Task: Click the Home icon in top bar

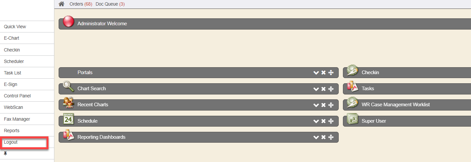Action: (61, 4)
